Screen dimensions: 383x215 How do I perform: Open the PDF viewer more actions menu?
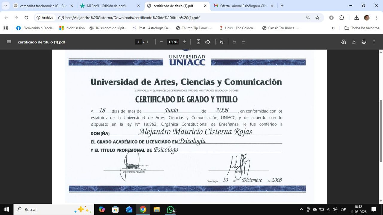pos(374,42)
